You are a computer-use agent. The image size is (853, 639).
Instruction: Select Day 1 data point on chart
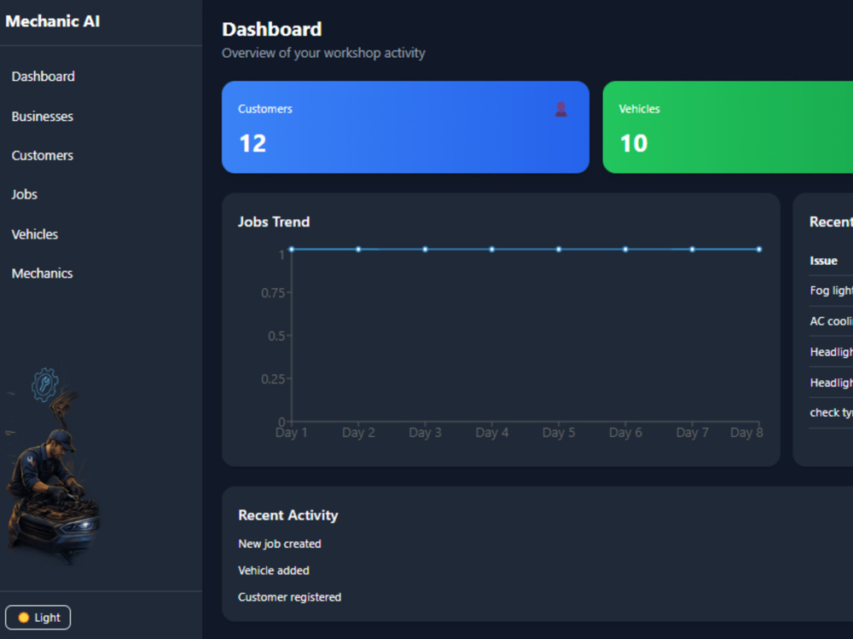point(292,250)
